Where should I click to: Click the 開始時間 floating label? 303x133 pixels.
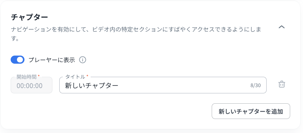pos(27,77)
